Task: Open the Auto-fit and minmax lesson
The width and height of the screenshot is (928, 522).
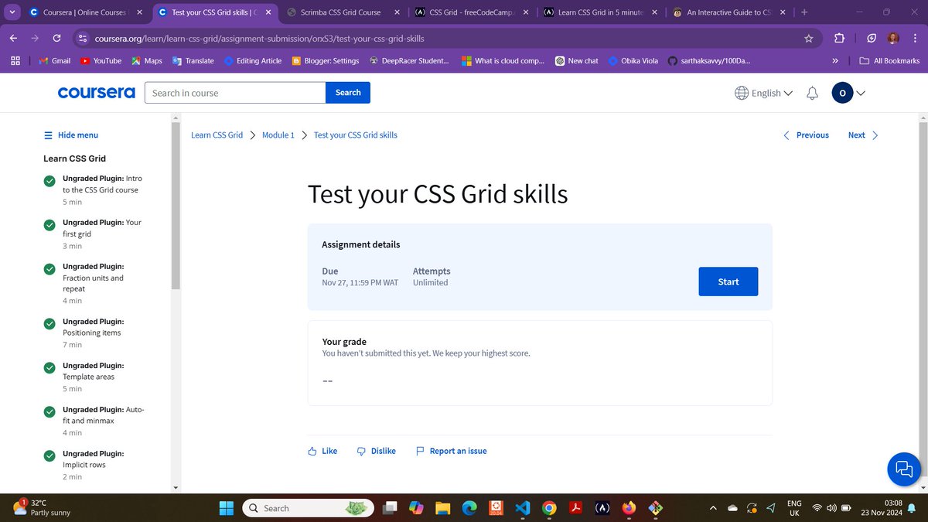Action: pos(93,421)
